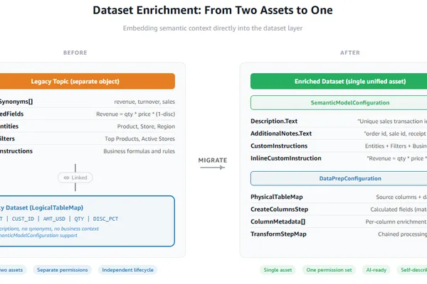
Task: Click the 'Product, Store, Region' value
Action: (146, 126)
